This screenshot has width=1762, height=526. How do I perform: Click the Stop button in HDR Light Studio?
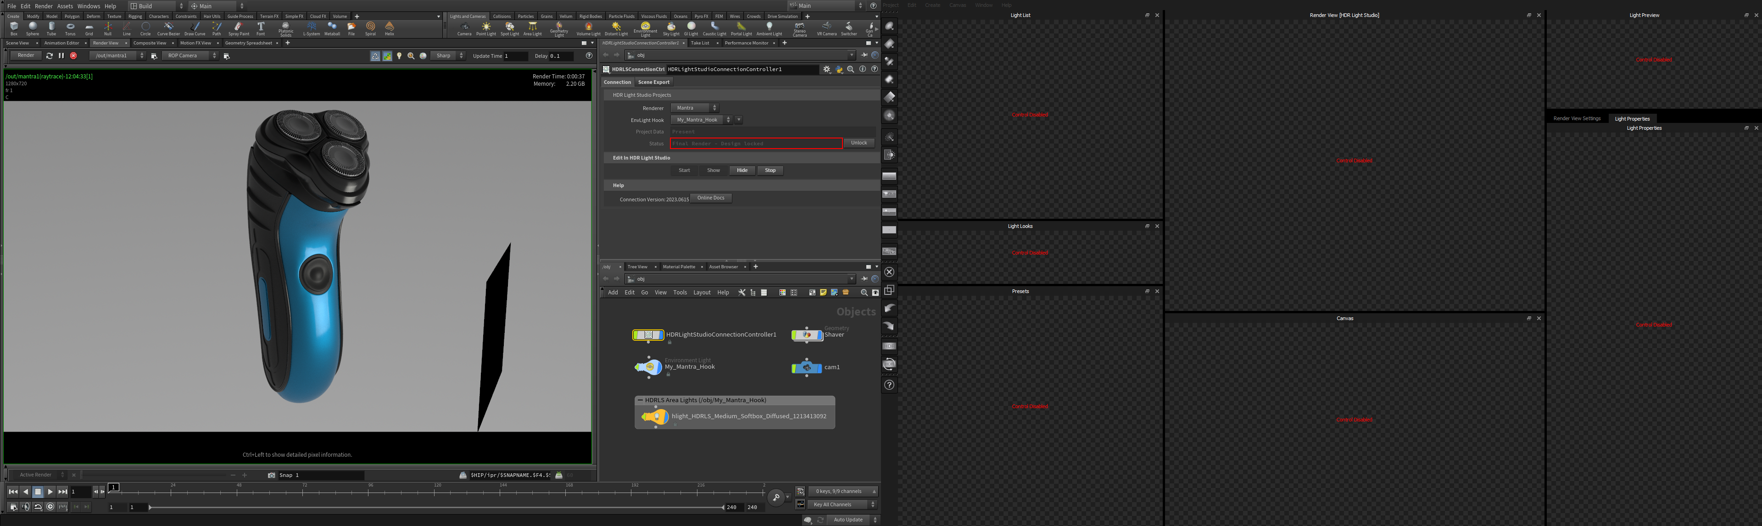tap(769, 170)
